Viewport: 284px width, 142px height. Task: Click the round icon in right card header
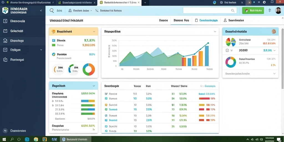(x=274, y=32)
